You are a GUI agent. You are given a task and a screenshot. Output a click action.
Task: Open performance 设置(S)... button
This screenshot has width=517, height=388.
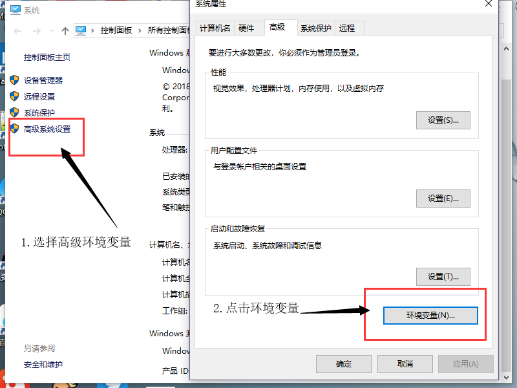[x=443, y=120]
